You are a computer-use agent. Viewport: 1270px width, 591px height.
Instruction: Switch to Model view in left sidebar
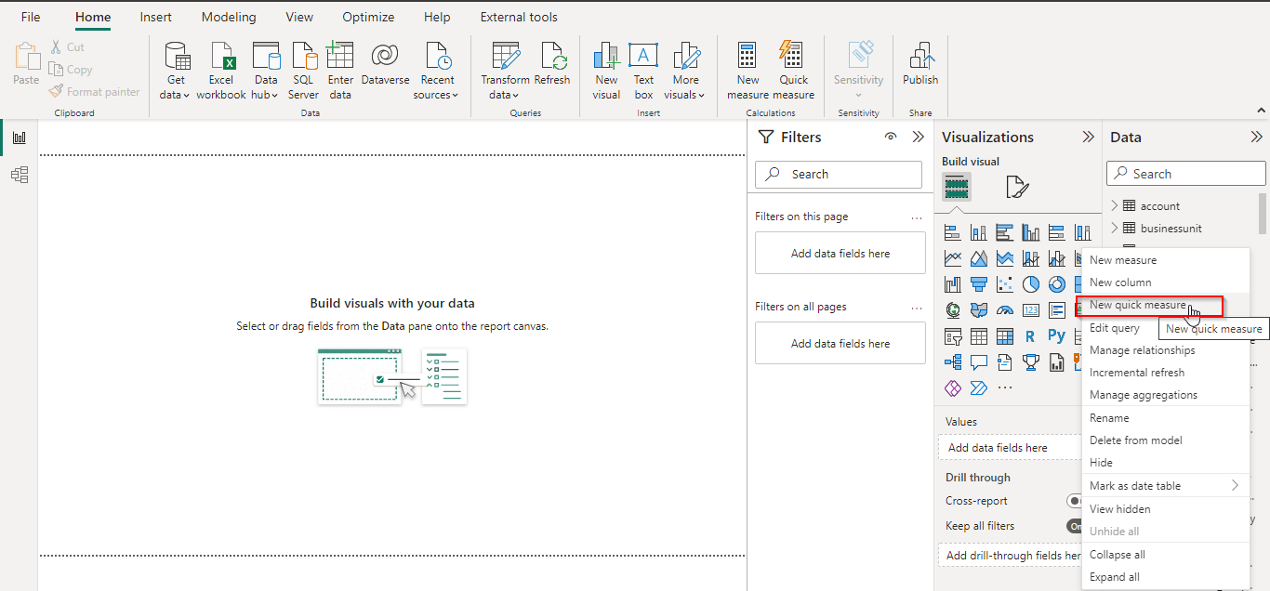[x=20, y=175]
